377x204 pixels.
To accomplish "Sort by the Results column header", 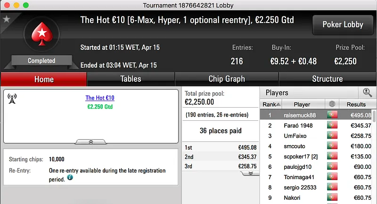I will coord(356,104).
